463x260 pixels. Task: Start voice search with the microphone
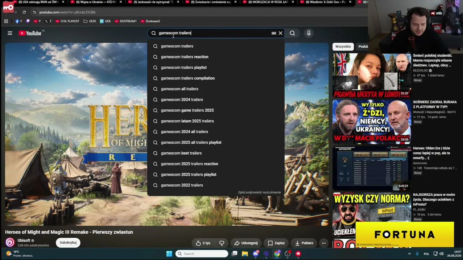(x=309, y=33)
